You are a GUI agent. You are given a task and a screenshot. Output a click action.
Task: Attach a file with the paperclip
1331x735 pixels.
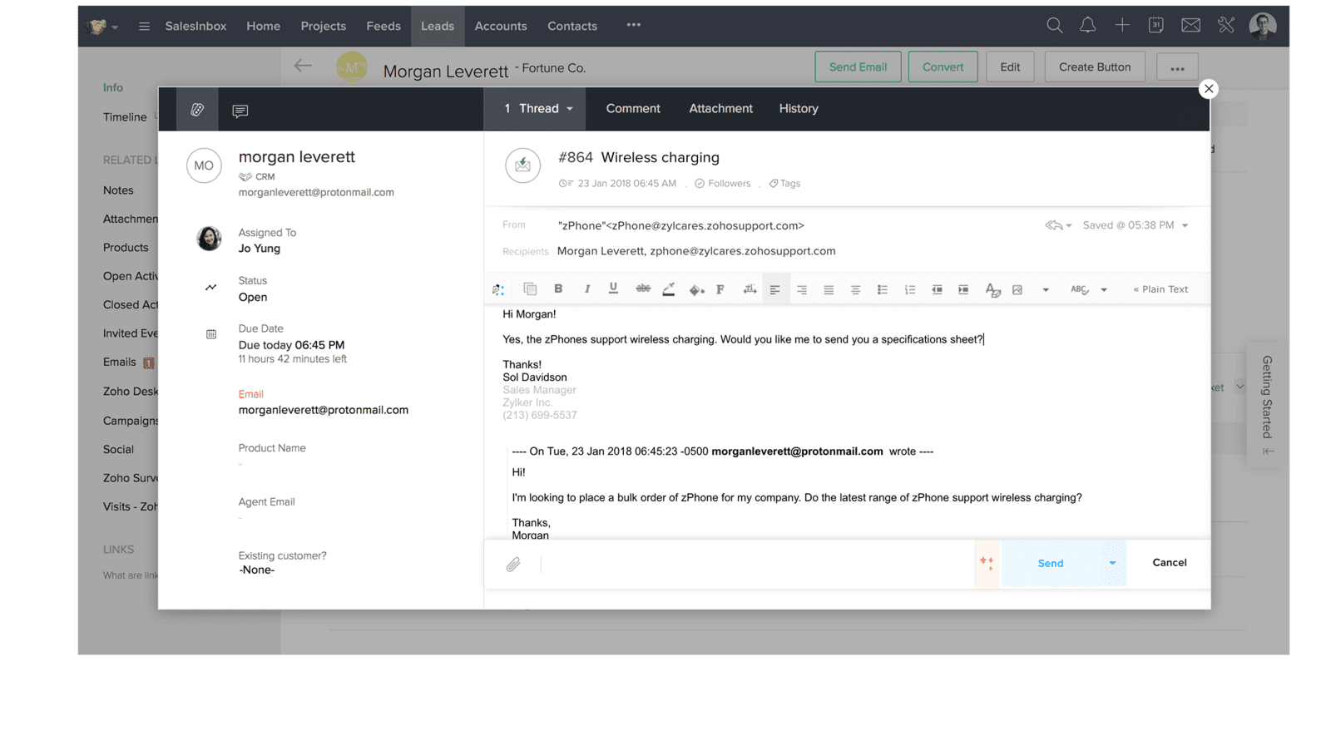pyautogui.click(x=513, y=565)
